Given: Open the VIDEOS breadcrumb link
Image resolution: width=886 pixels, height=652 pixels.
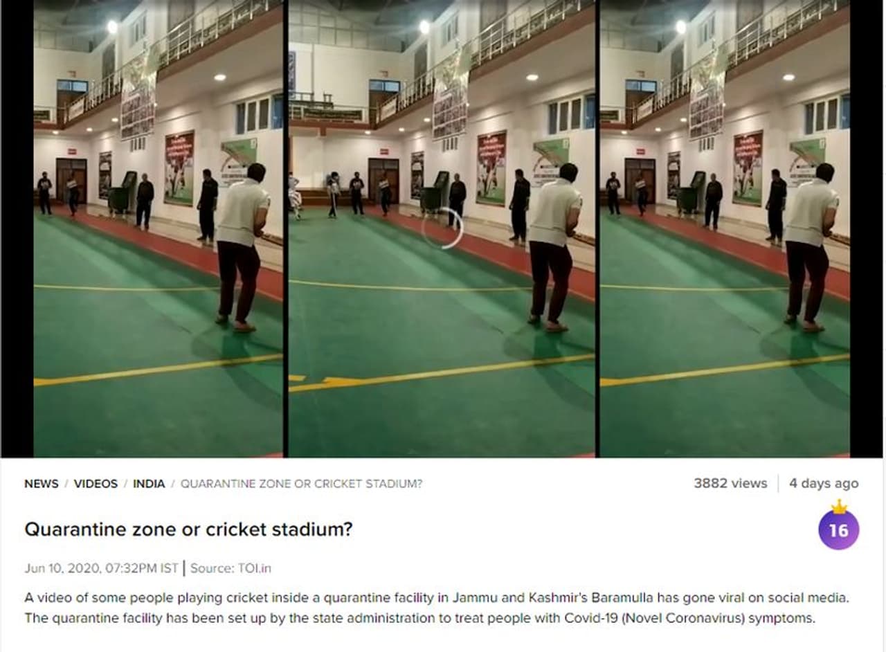Looking at the screenshot, I should click(x=96, y=484).
